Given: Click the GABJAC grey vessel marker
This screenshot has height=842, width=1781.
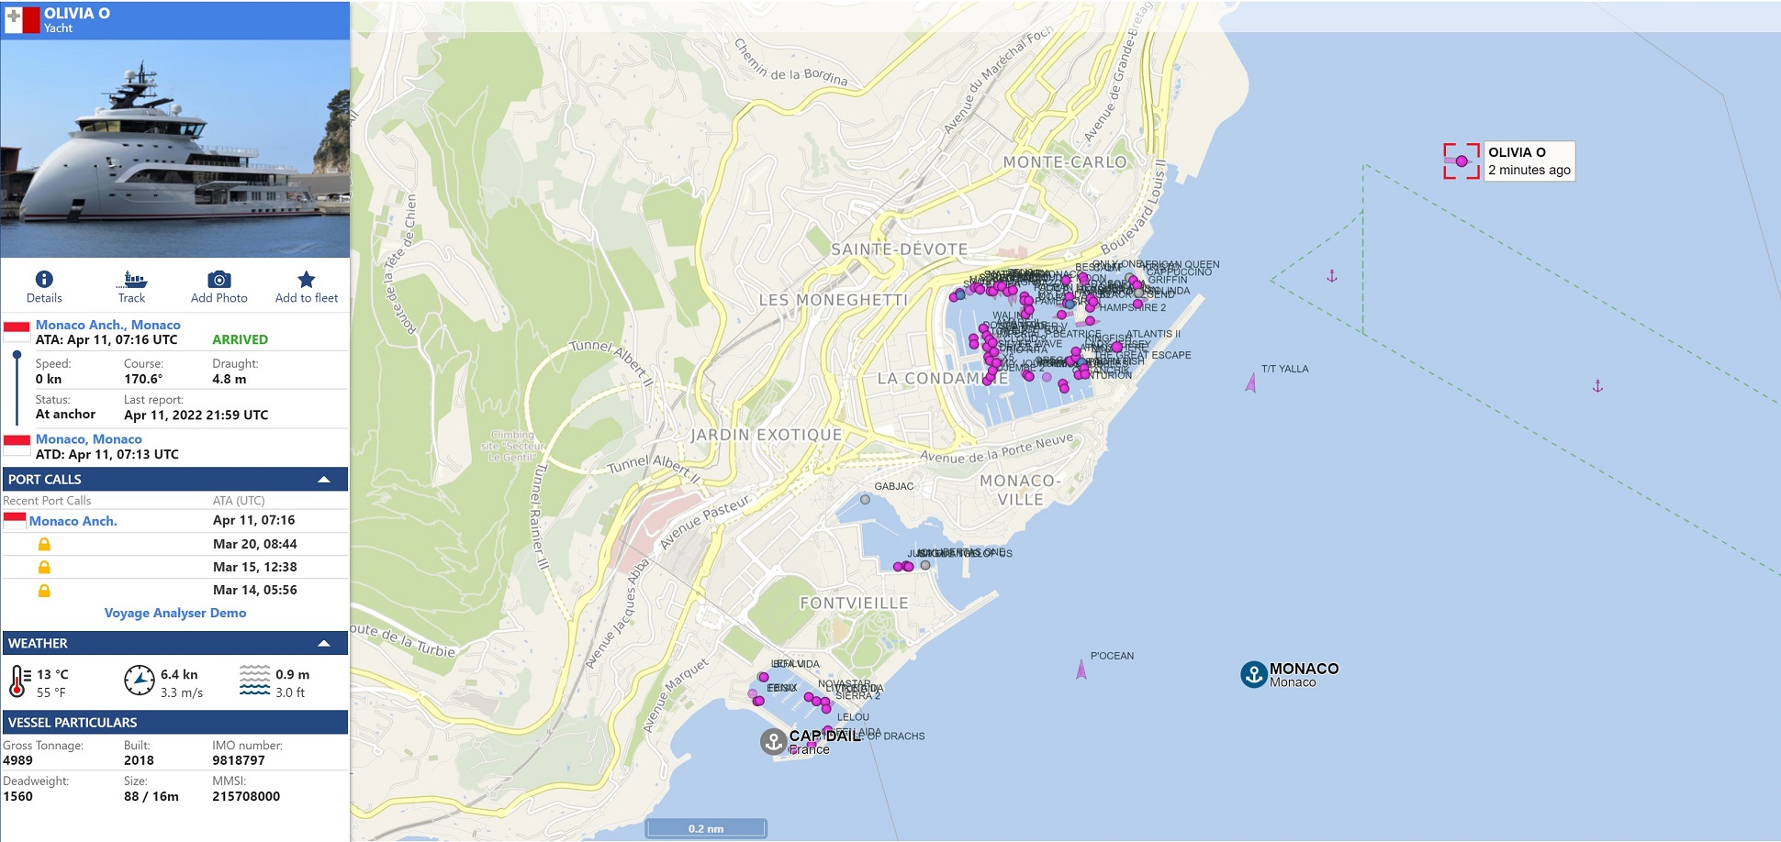Looking at the screenshot, I should point(865,500).
